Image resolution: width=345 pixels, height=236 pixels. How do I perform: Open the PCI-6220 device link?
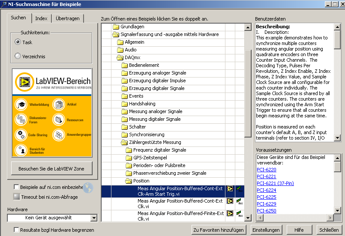[267, 170]
